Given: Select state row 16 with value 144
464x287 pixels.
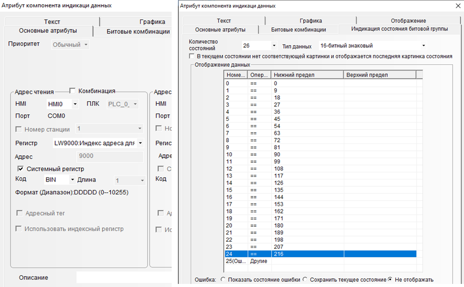Looking at the screenshot, I should (321, 197).
